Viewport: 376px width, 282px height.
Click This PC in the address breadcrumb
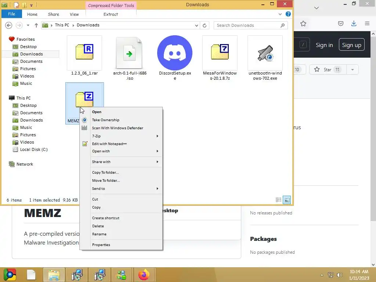click(x=62, y=25)
